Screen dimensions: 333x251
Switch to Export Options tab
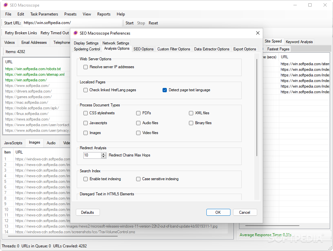coord(245,49)
